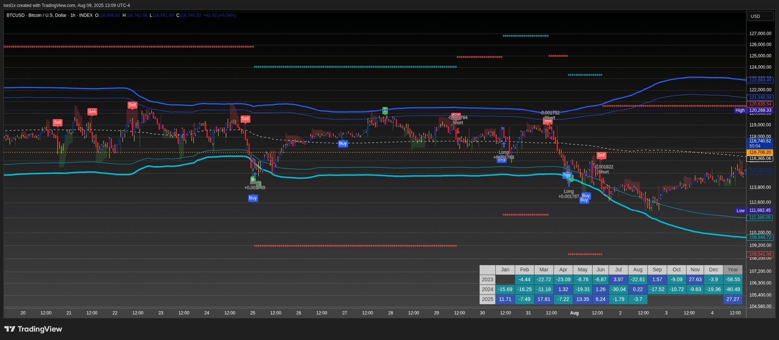Click the 0.22 cell for Aug 2024
Viewport: 779px width, 340px height.
[638, 290]
